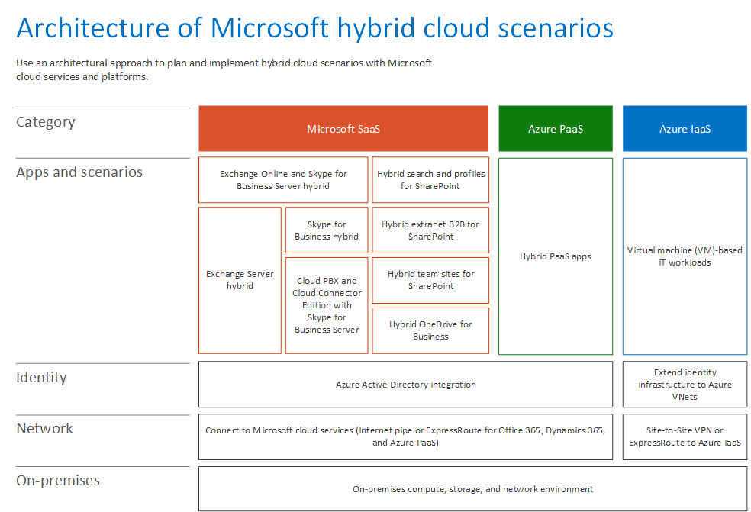The height and width of the screenshot is (512, 751).
Task: Click Site-to-Site VPN or ExpressRoute box
Action: [685, 436]
